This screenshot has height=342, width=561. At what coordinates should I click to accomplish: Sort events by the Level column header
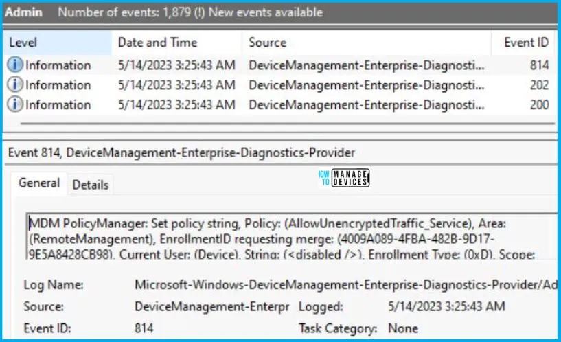click(x=57, y=43)
